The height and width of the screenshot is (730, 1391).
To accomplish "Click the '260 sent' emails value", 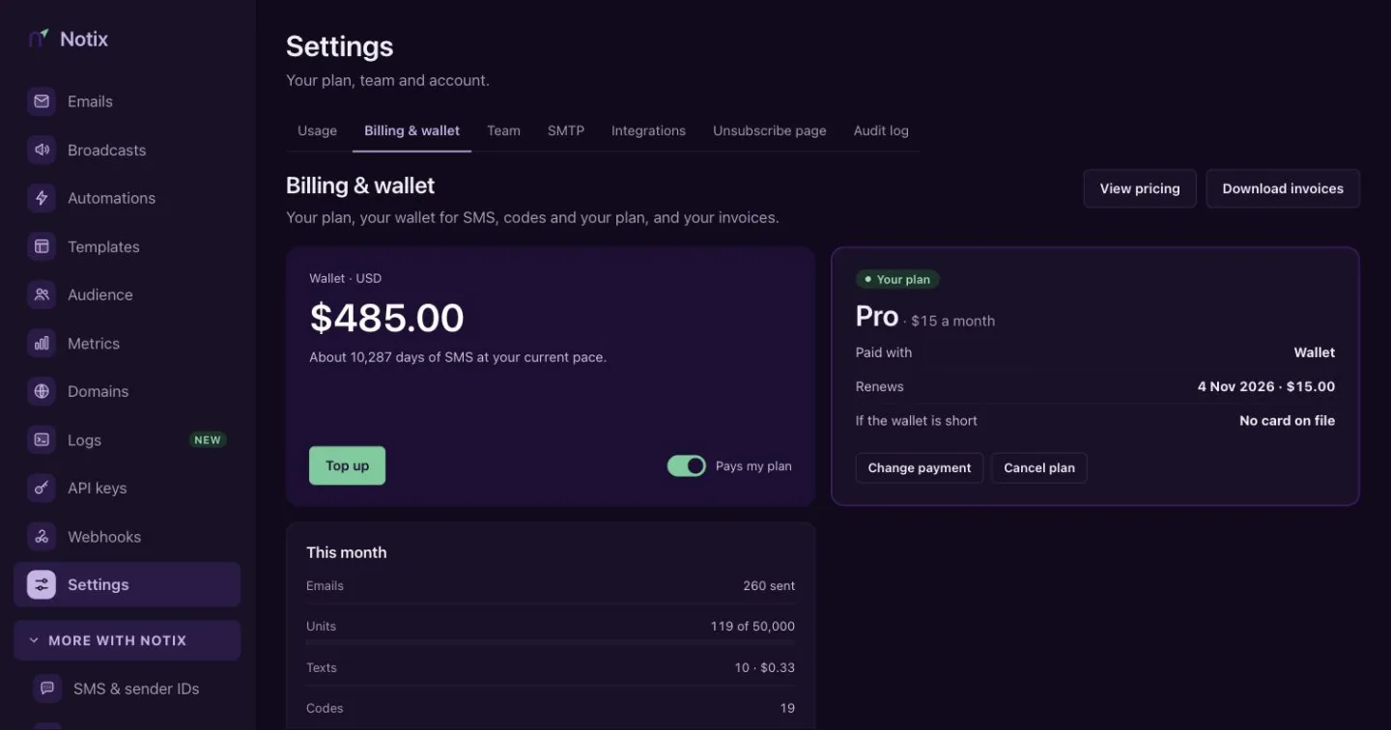I will (x=769, y=585).
